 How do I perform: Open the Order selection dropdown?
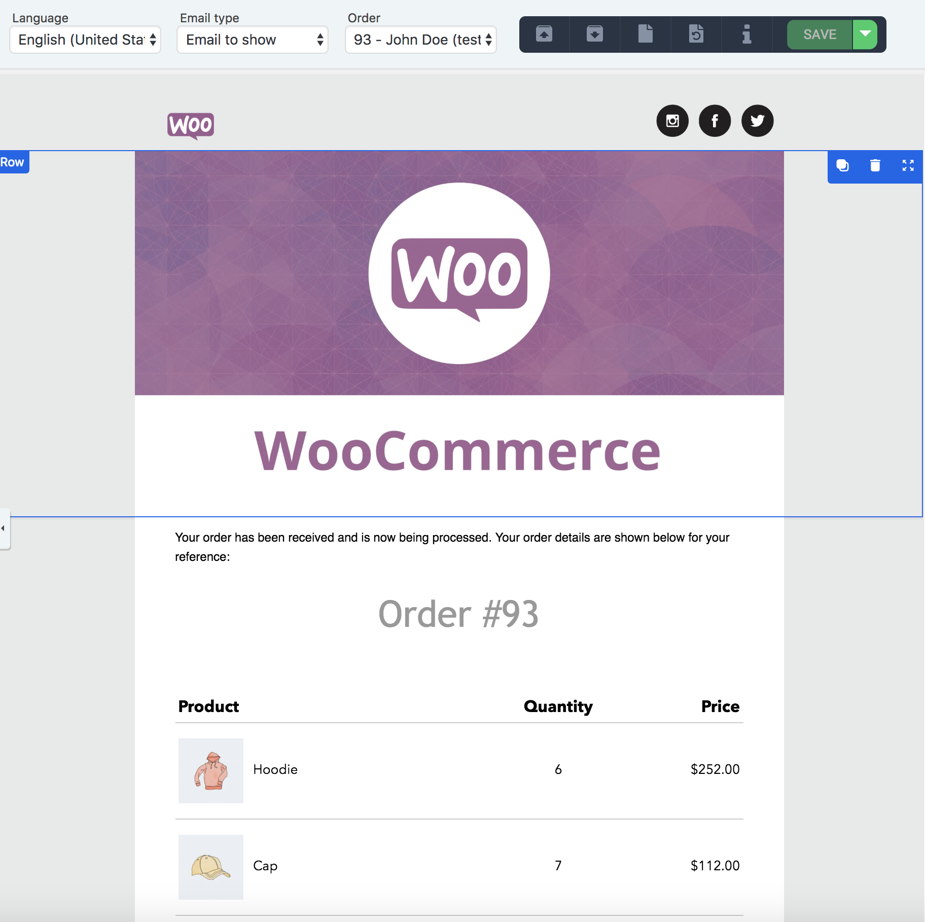tap(421, 40)
